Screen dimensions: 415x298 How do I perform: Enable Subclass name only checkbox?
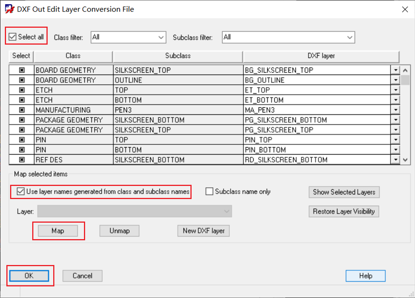pyautogui.click(x=209, y=192)
